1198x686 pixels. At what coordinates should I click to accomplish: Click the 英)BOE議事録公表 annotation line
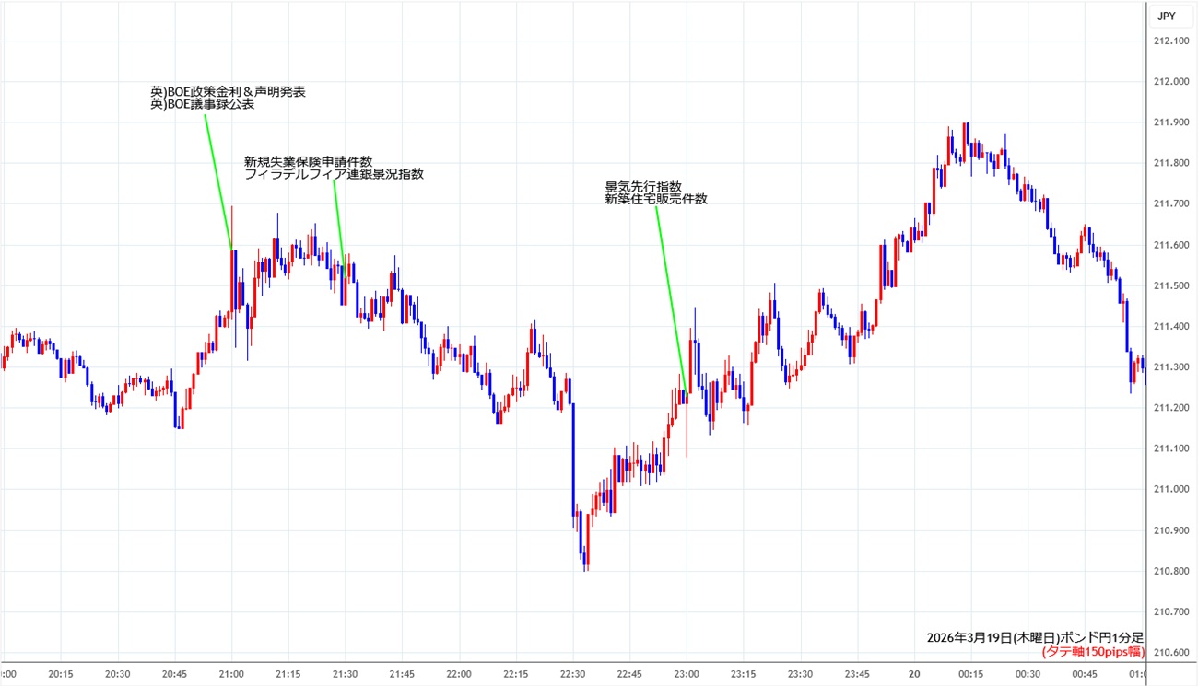202,105
